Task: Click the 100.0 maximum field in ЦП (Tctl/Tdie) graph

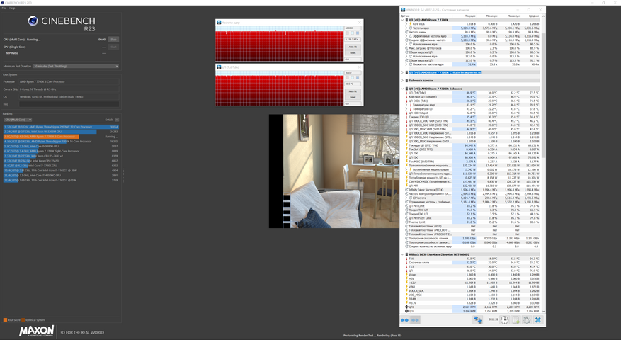Action: 352,72
